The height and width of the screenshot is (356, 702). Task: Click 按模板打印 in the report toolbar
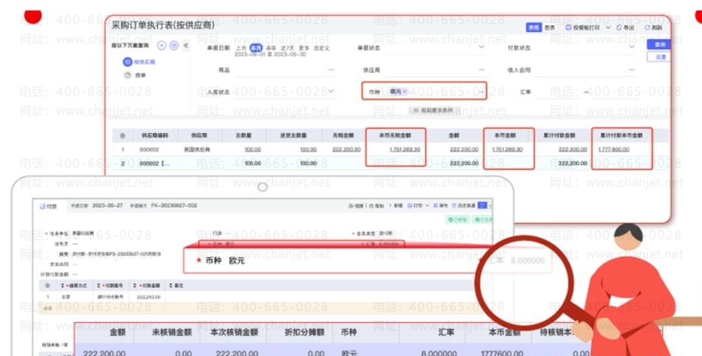click(x=583, y=28)
